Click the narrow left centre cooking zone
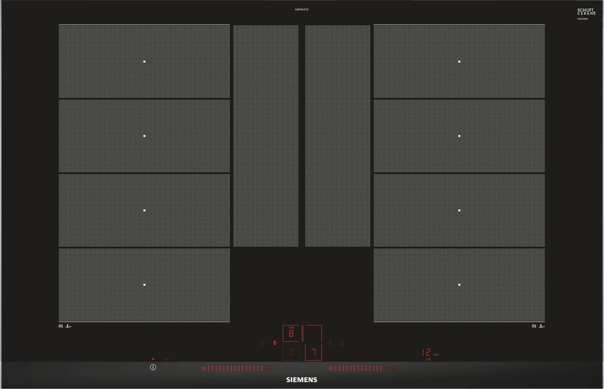This screenshot has width=604, height=389. coord(266,136)
